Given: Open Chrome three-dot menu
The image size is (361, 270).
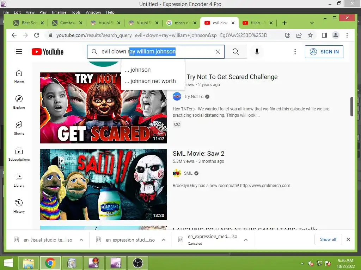Looking at the screenshot, I should pyautogui.click(x=347, y=35).
